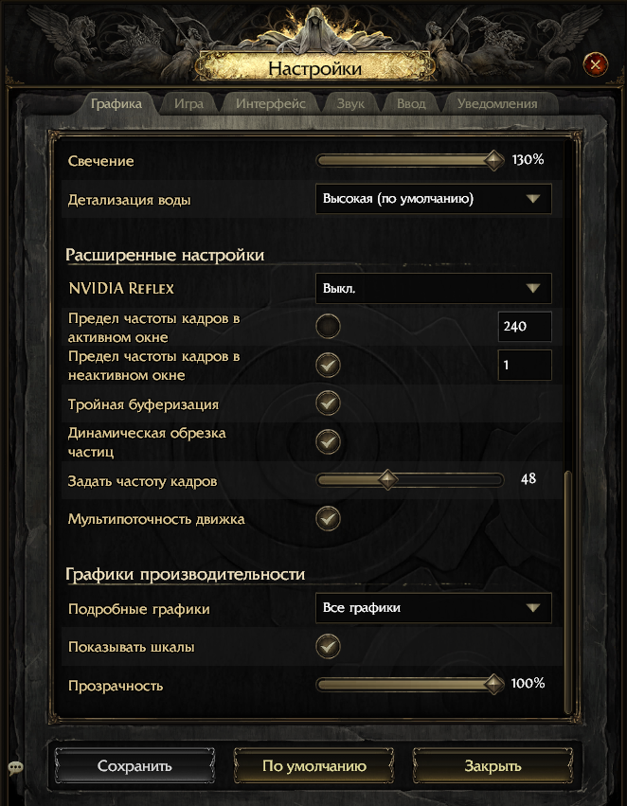Switch to the Игра tab
This screenshot has height=806, width=627.
pyautogui.click(x=189, y=104)
